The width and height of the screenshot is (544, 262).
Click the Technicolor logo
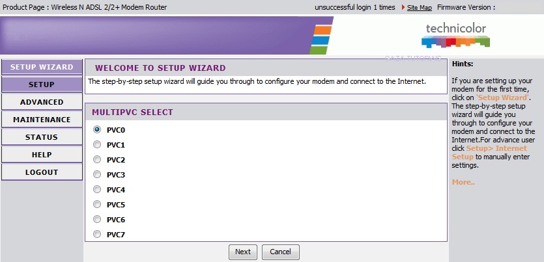pyautogui.click(x=455, y=35)
